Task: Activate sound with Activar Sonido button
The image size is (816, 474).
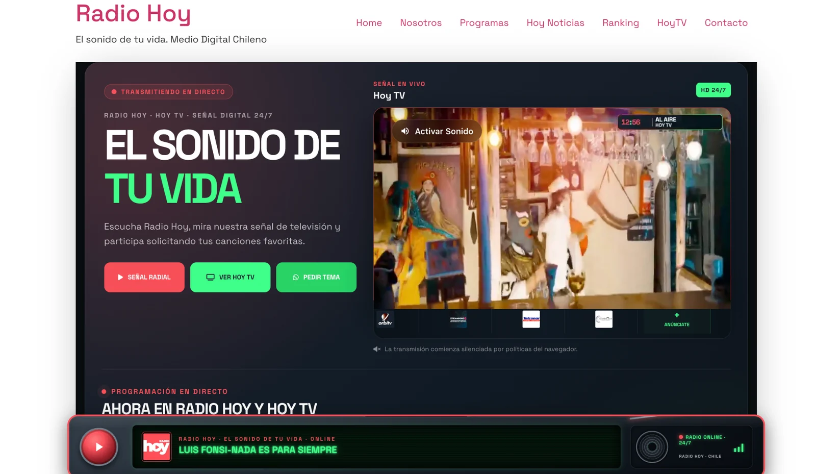Action: pos(437,131)
